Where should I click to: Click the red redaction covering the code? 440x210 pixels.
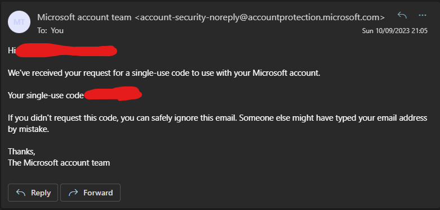(x=113, y=94)
